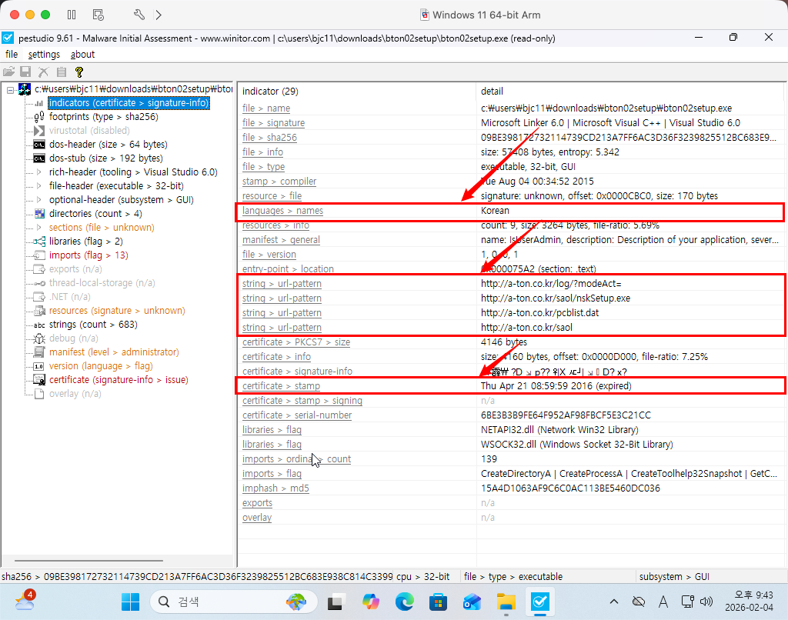Click the left panel horizontal scrollbar

(x=92, y=561)
